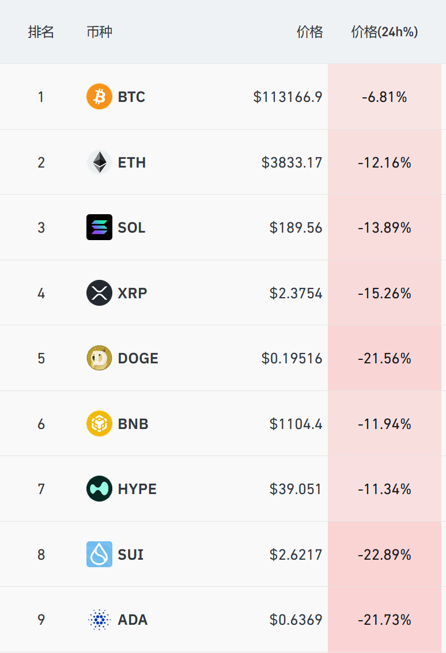The height and width of the screenshot is (653, 446).
Task: Click the ADA price $0.6369
Action: (296, 620)
